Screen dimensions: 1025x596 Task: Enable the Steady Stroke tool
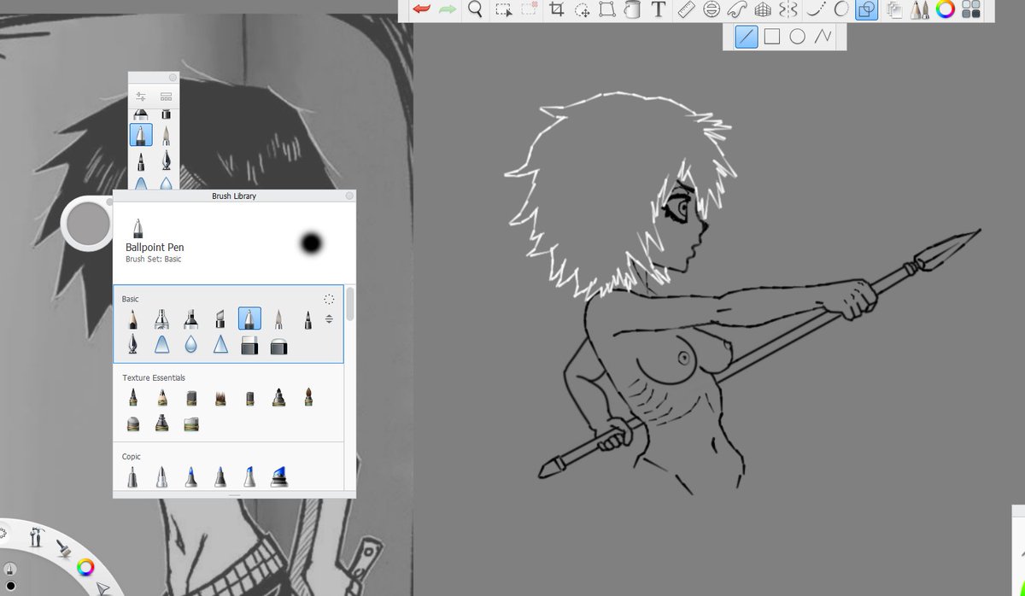816,10
